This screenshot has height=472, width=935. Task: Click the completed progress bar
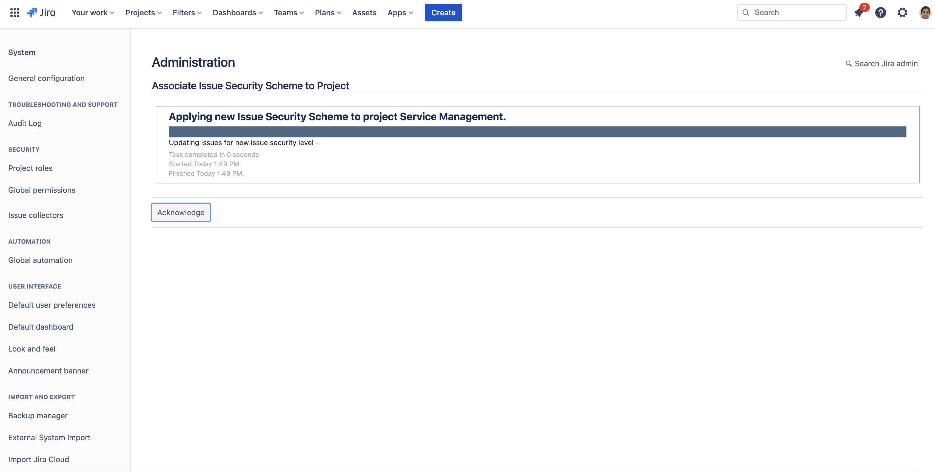(537, 132)
